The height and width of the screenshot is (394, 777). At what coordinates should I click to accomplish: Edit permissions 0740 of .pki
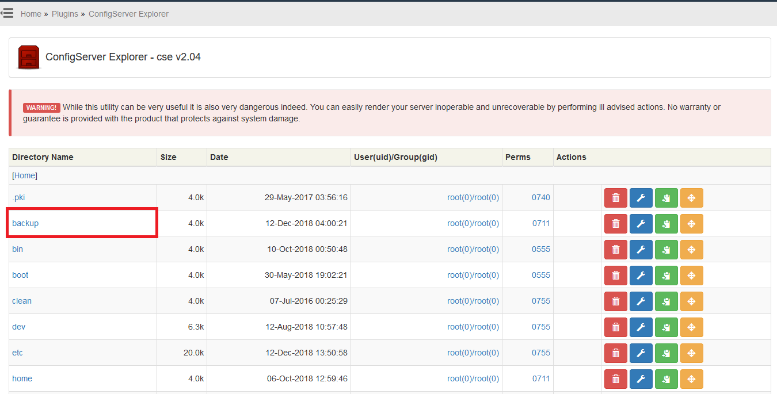coord(541,197)
